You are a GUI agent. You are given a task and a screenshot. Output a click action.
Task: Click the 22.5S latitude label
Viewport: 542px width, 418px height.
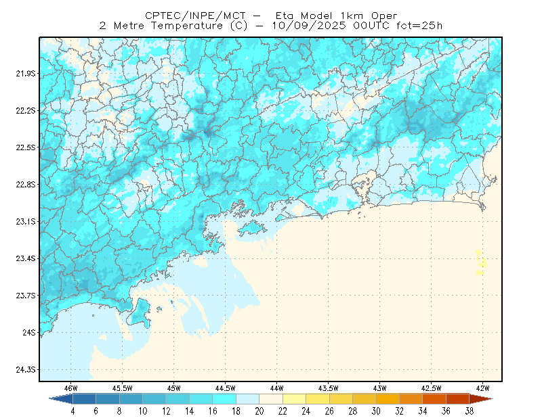click(25, 147)
